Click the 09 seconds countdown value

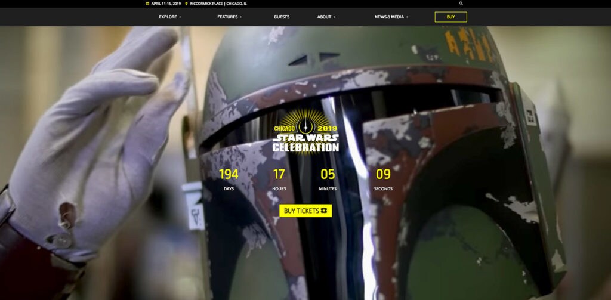[x=383, y=174]
